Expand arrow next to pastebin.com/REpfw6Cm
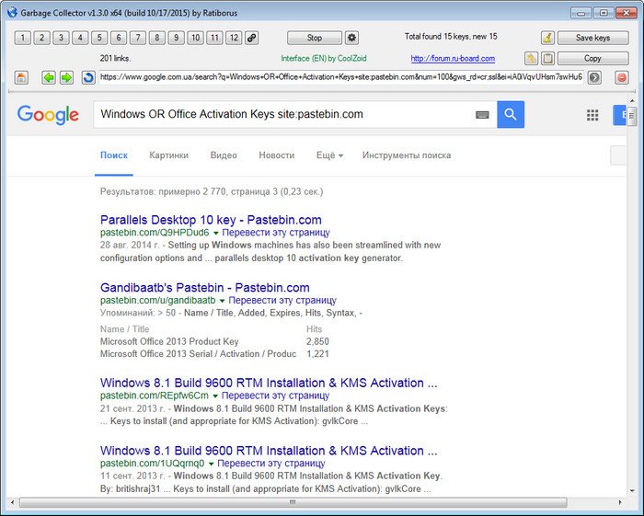This screenshot has width=644, height=516. click(x=214, y=396)
